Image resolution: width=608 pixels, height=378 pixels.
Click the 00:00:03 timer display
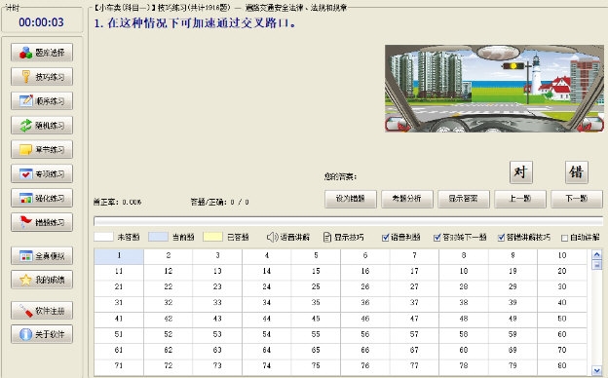[x=42, y=22]
